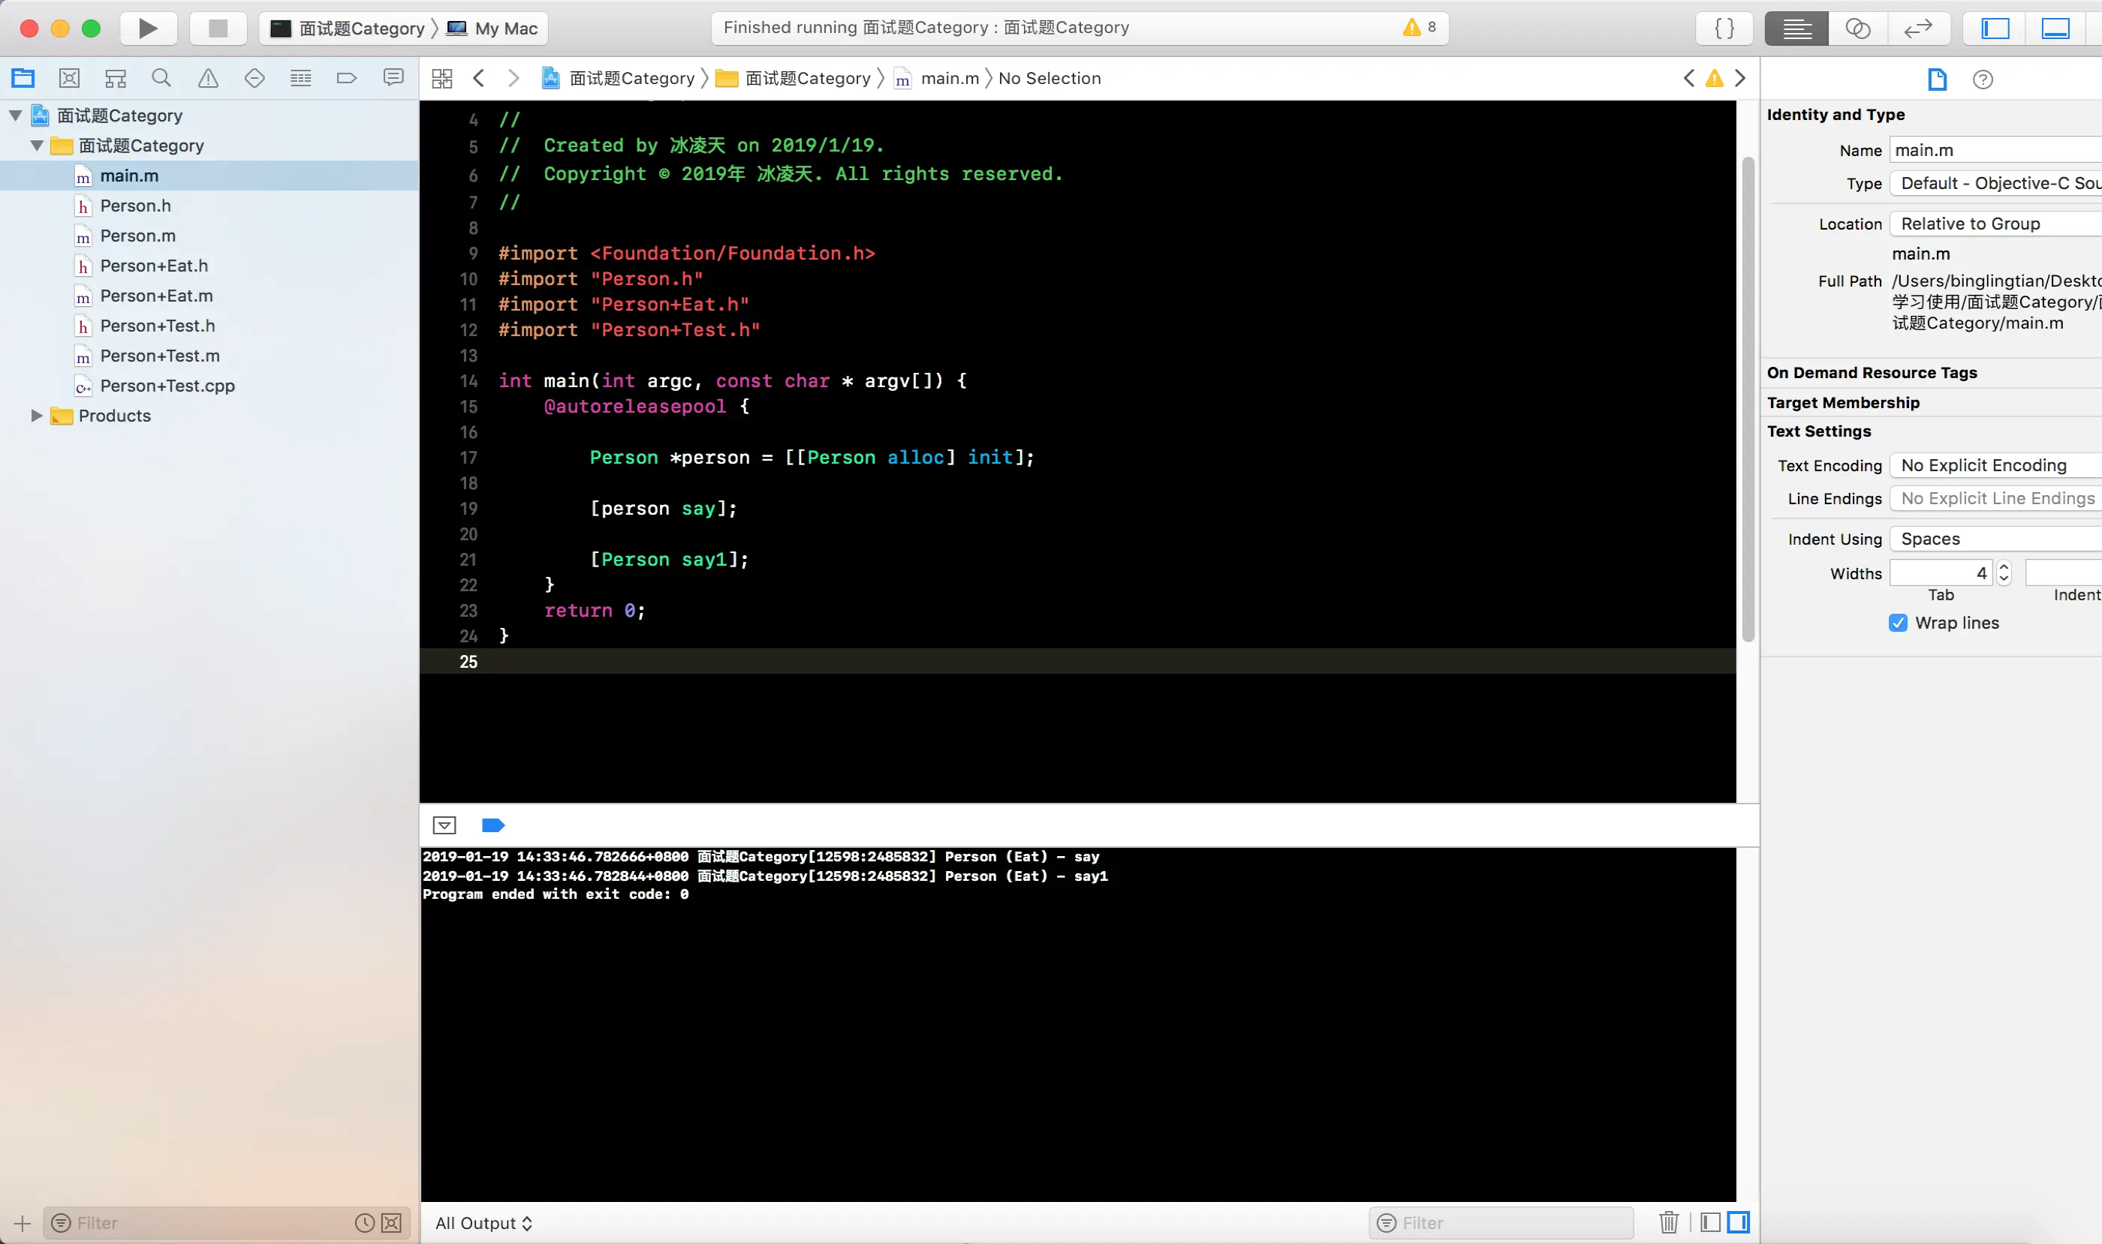Screen dimensions: 2102x1244
Task: Open the Find navigator magnifier icon
Action: [161, 79]
